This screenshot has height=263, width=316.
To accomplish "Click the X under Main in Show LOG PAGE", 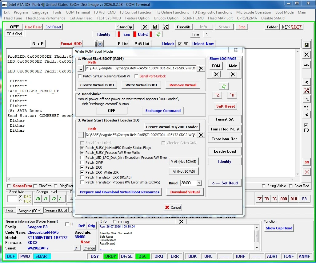I will click(x=233, y=74).
